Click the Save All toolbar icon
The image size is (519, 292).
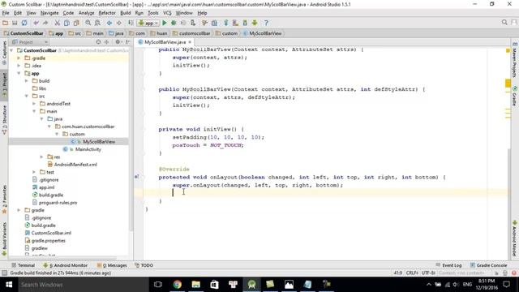pos(15,23)
